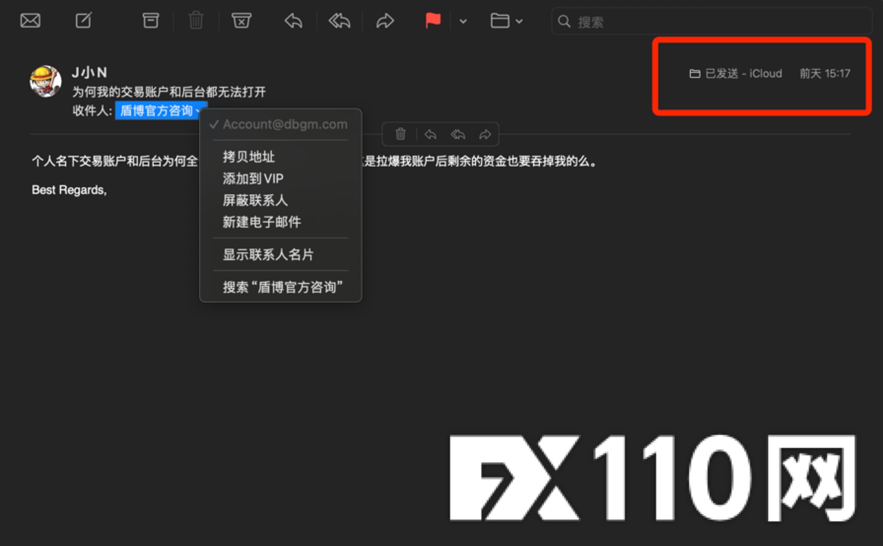The image size is (883, 546).
Task: Choose 屏蔽联系人 to block sender
Action: 255,200
